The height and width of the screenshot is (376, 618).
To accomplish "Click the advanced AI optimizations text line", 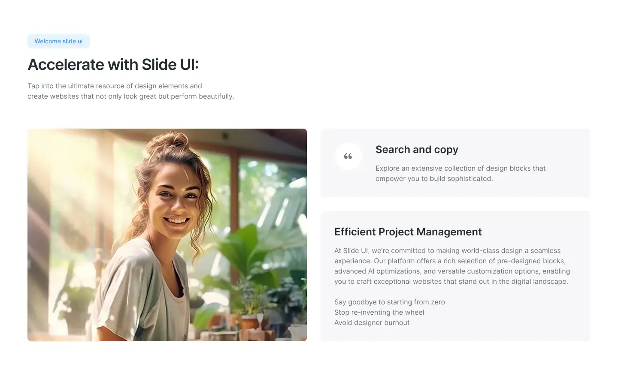I will (452, 271).
